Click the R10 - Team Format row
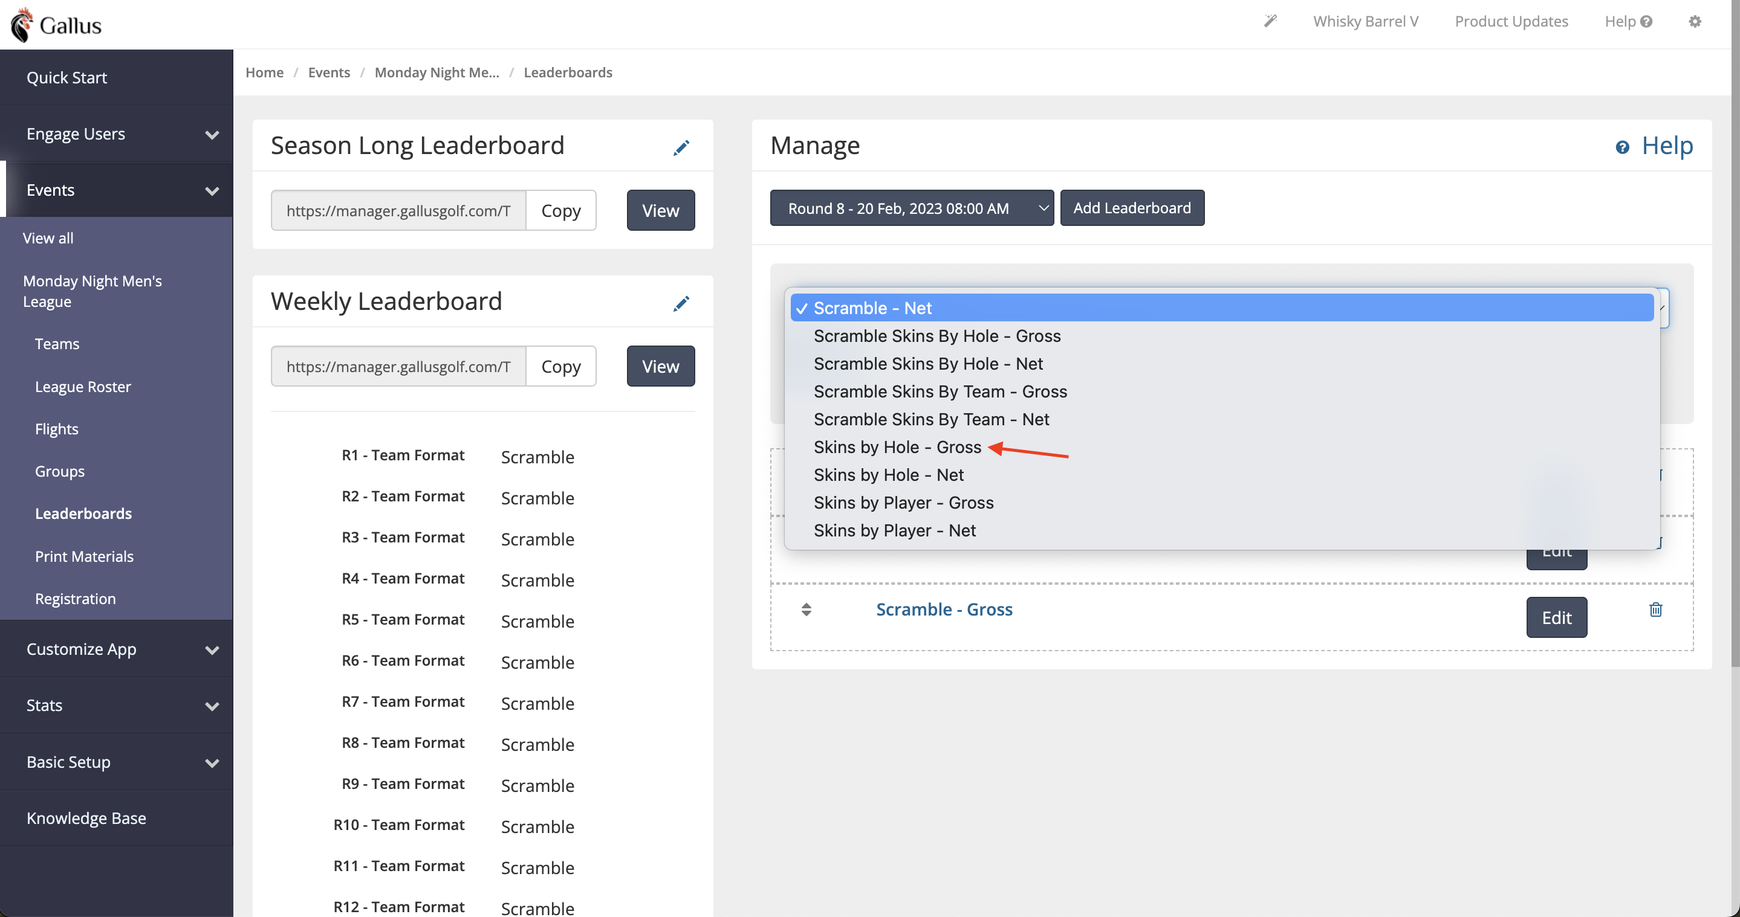The image size is (1740, 917). coord(454,826)
